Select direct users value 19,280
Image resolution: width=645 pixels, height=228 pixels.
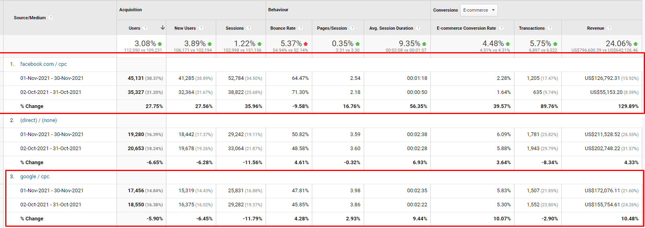pyautogui.click(x=136, y=134)
